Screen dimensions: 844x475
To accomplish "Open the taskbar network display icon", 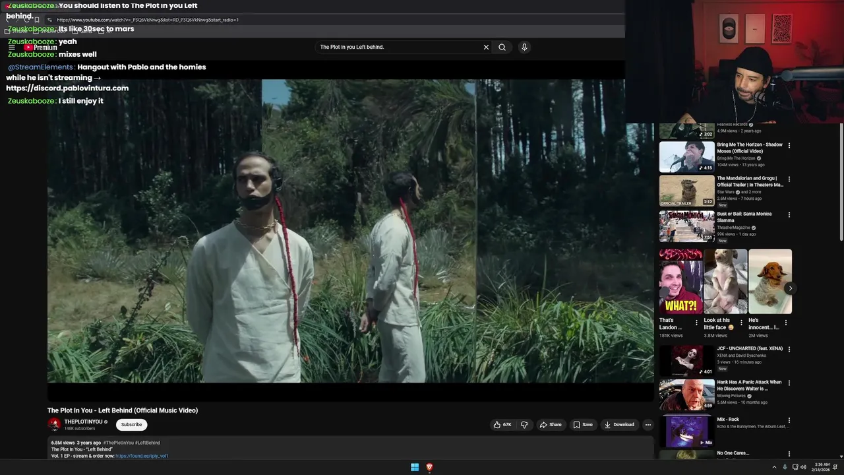I will click(795, 467).
